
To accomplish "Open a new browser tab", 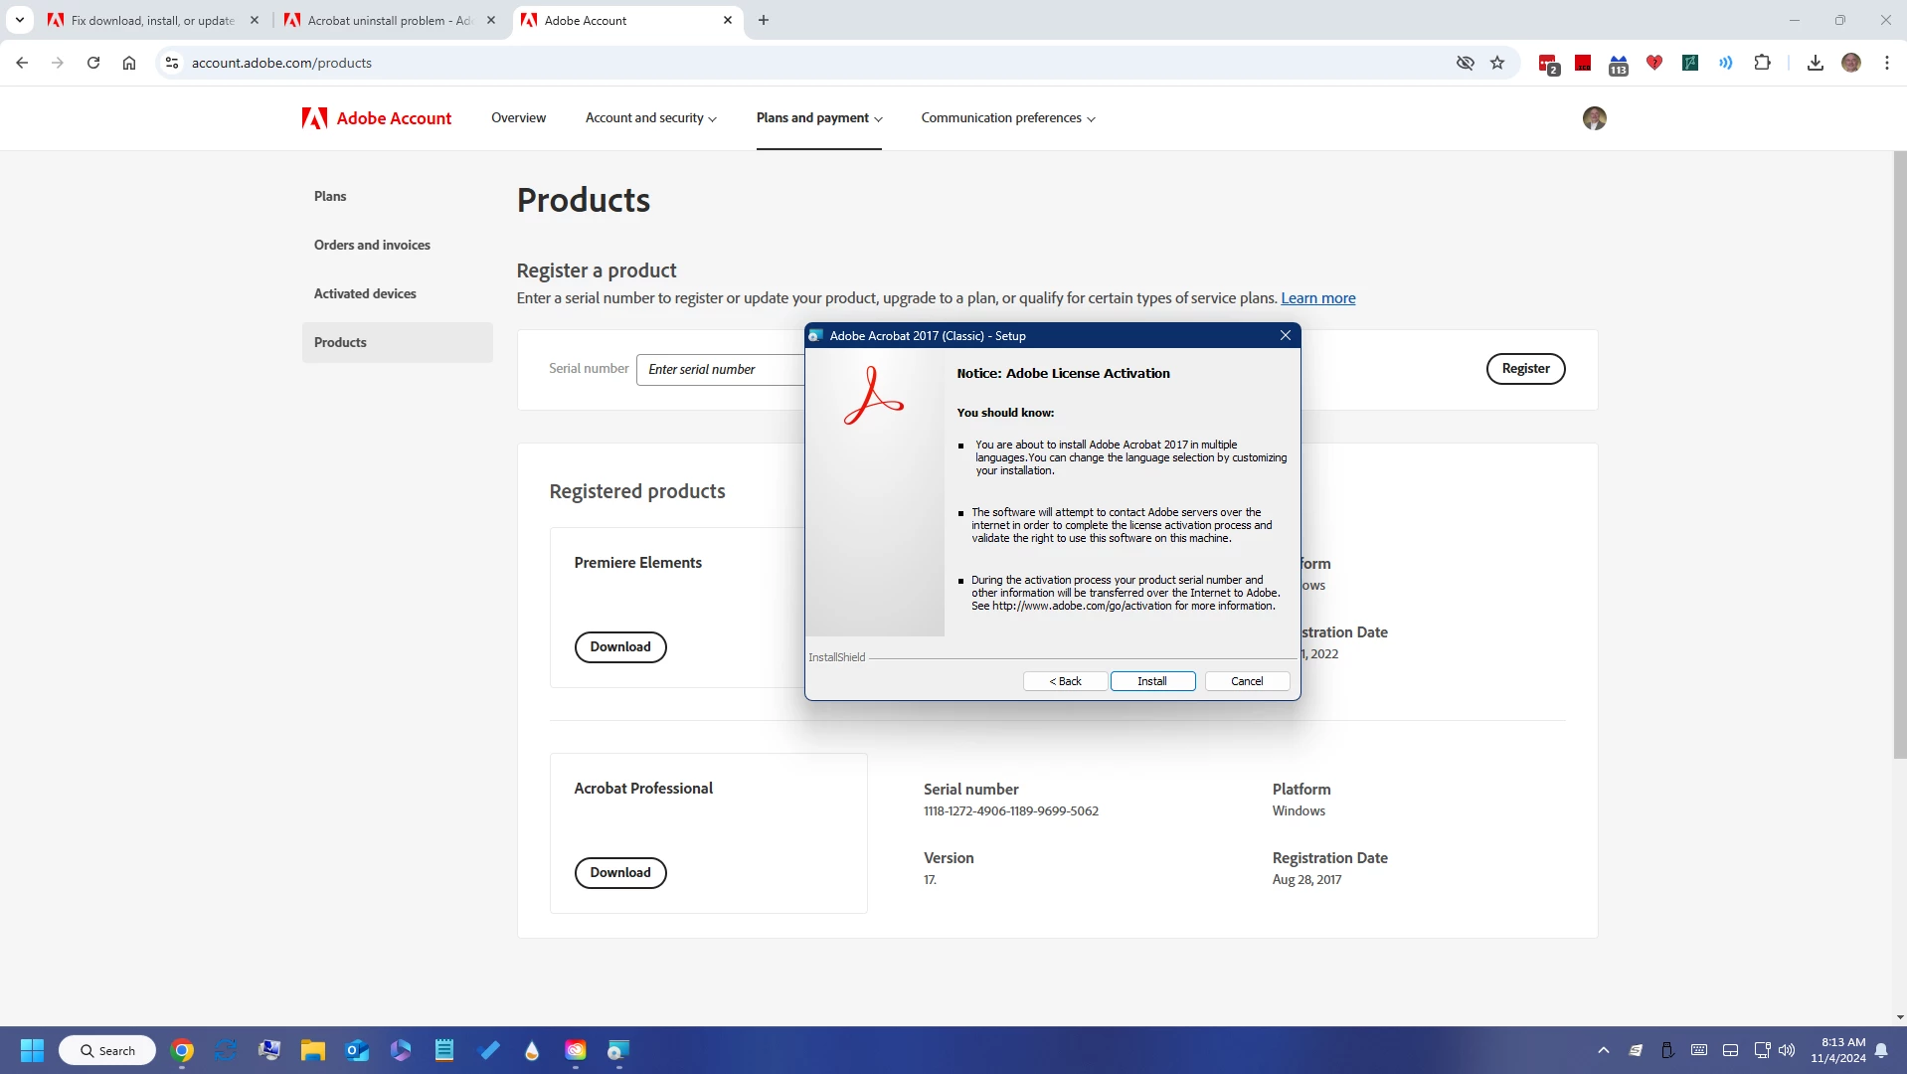I will coord(764,20).
